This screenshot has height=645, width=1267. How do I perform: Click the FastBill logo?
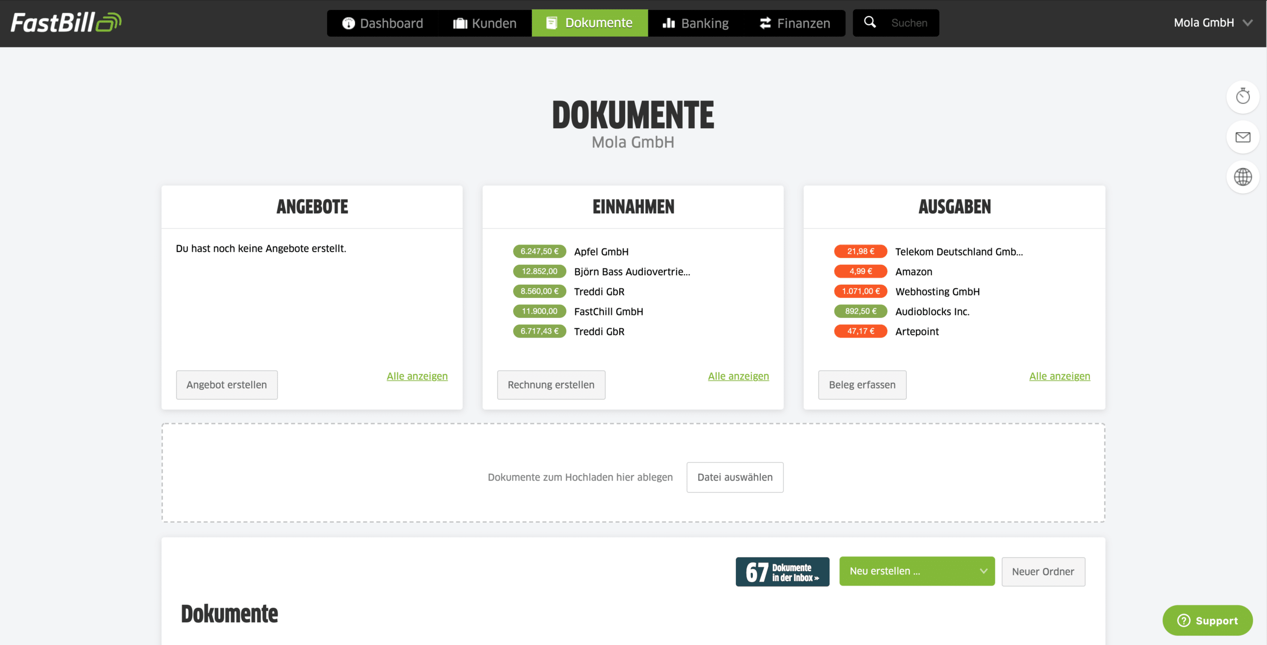click(66, 23)
